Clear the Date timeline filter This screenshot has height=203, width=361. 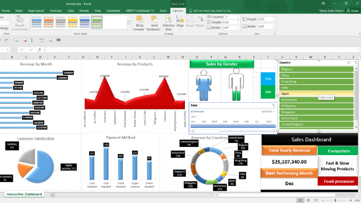point(274,106)
